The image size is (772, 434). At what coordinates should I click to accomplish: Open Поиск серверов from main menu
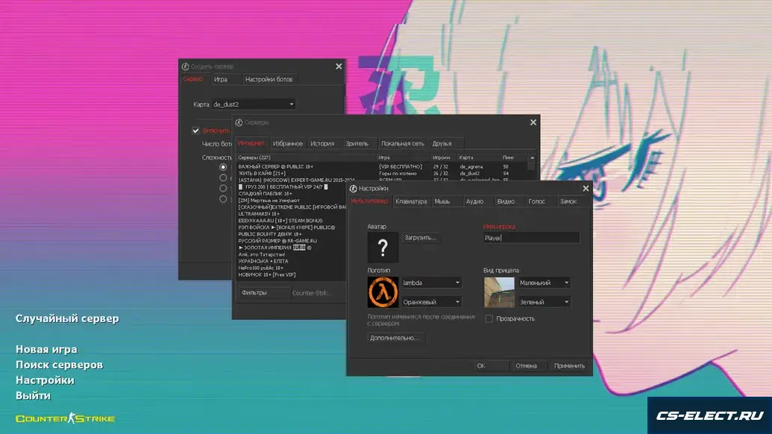coord(59,365)
